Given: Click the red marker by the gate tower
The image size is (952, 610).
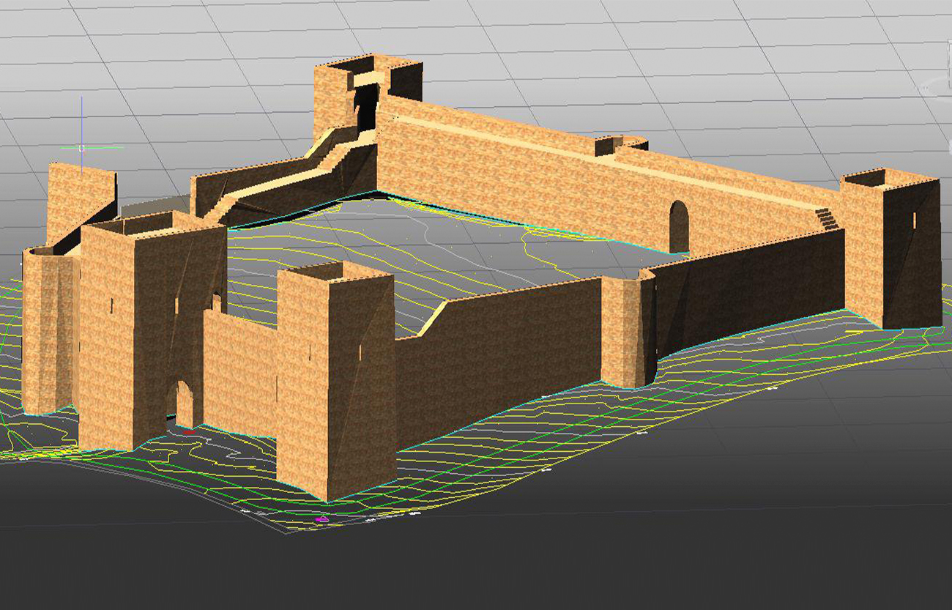Looking at the screenshot, I should pos(190,432).
